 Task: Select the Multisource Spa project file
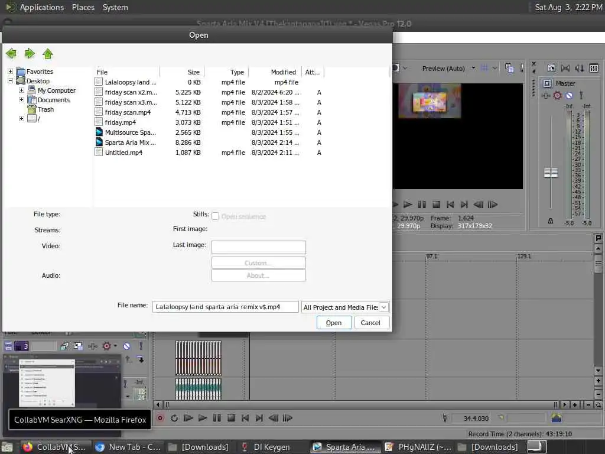tap(209, 132)
